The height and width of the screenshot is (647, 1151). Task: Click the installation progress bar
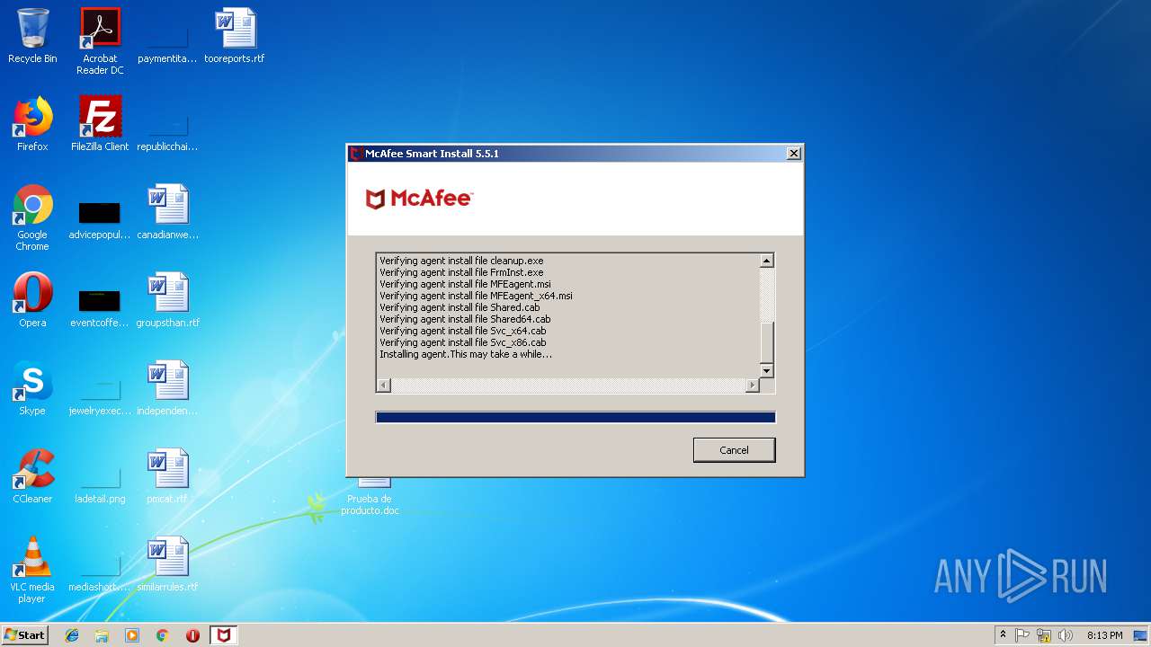tap(575, 417)
